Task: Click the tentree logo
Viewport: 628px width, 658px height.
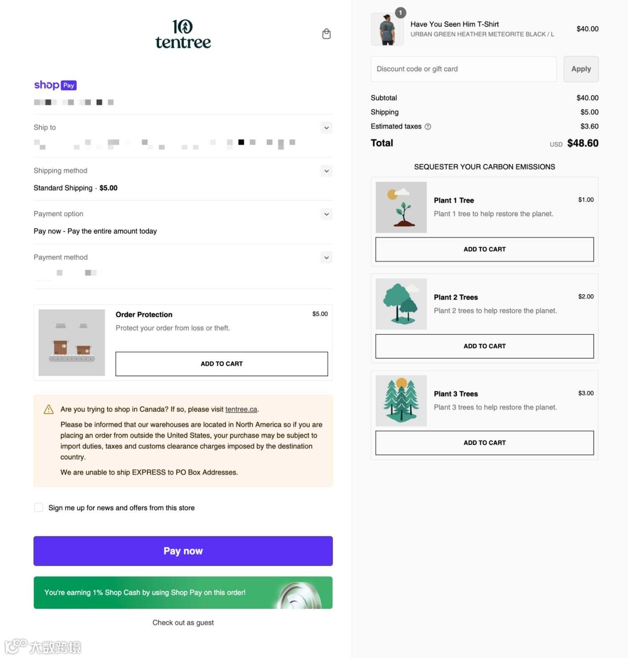Action: coord(183,34)
